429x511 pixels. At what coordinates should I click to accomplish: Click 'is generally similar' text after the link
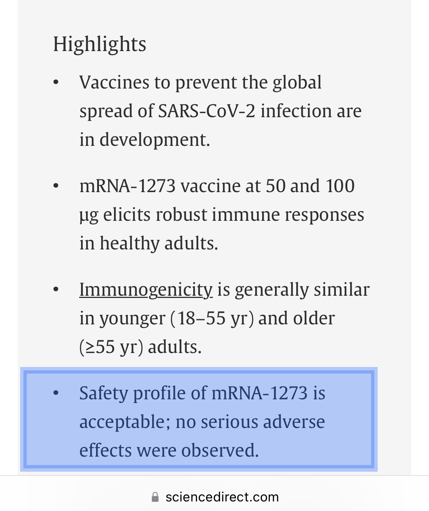(x=293, y=289)
